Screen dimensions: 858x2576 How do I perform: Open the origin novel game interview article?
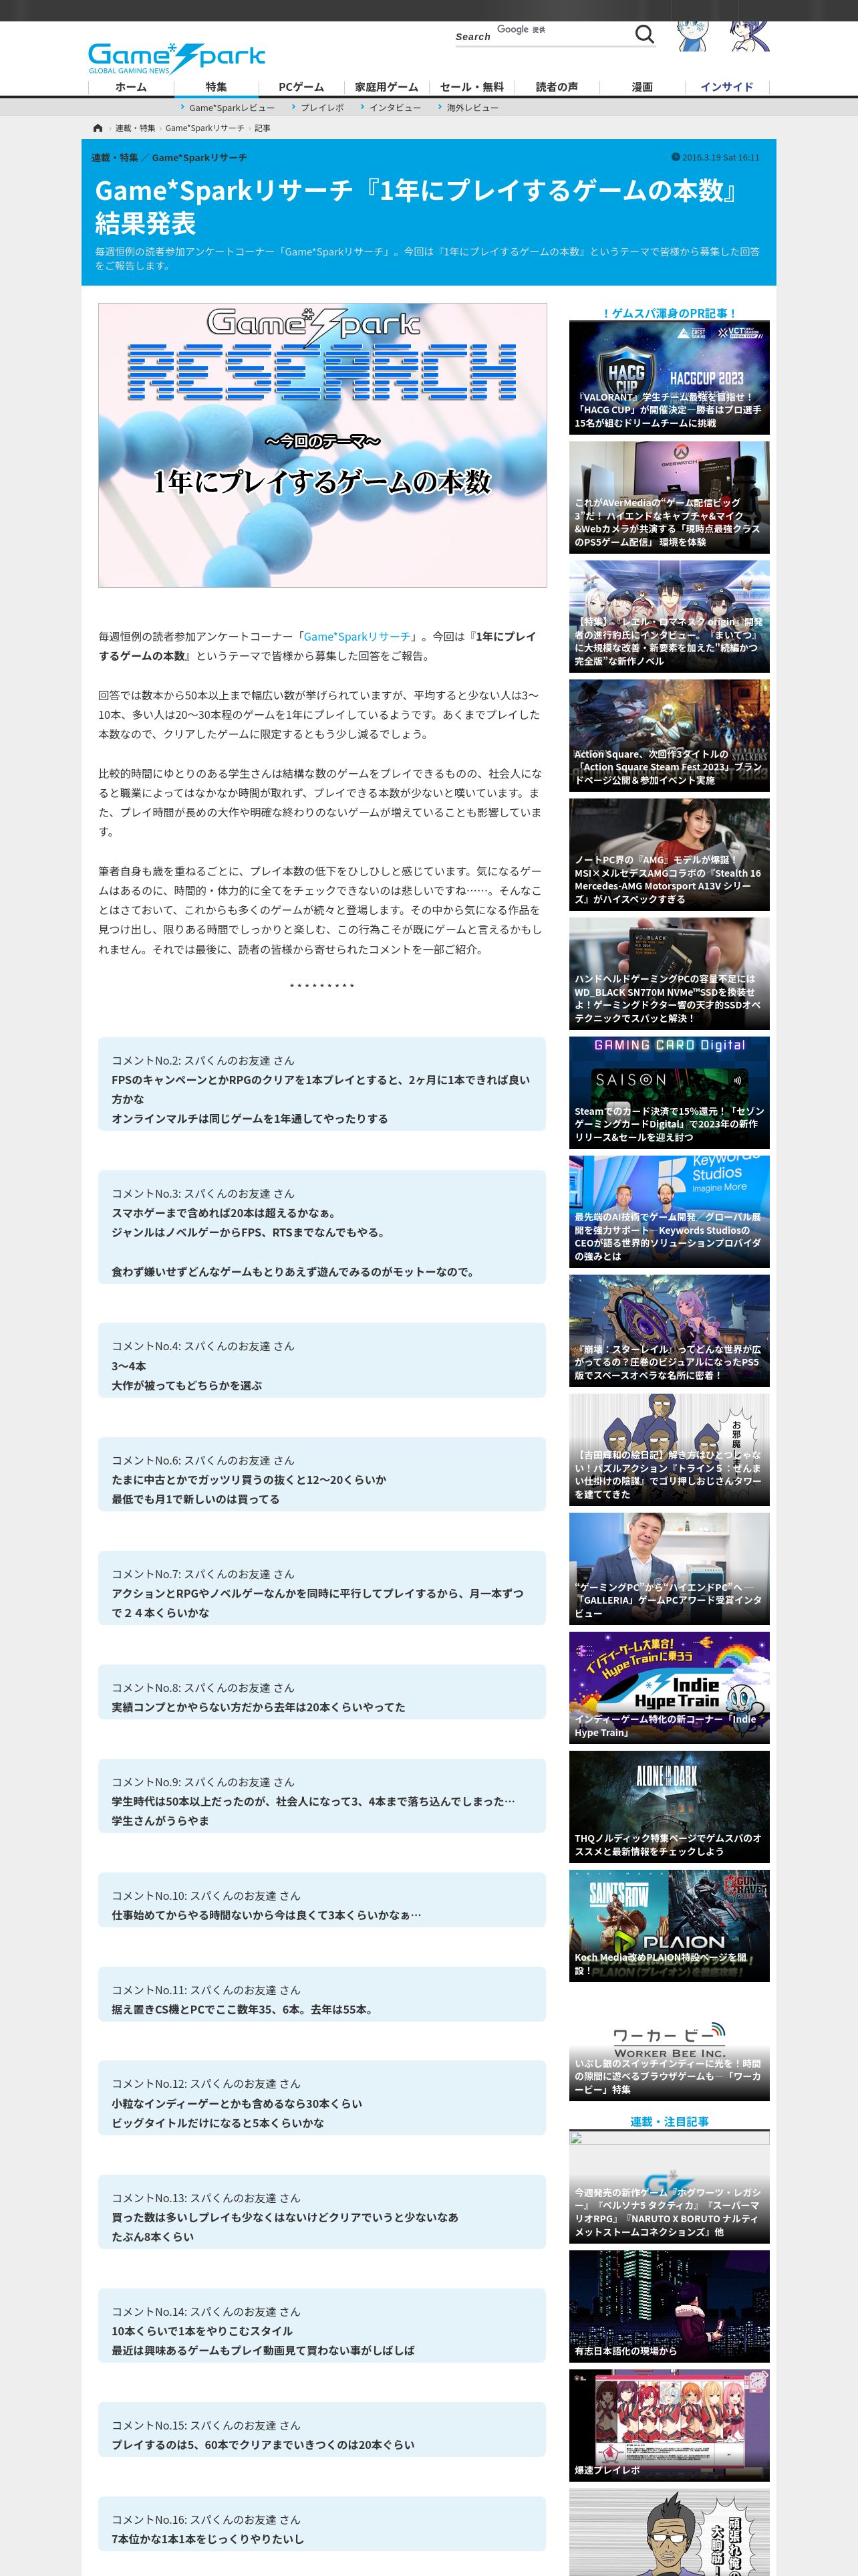click(669, 616)
